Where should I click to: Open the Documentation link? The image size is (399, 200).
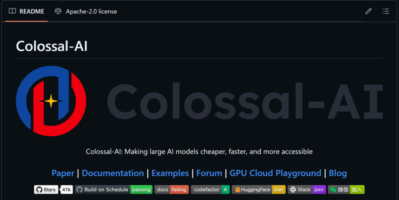pos(113,173)
